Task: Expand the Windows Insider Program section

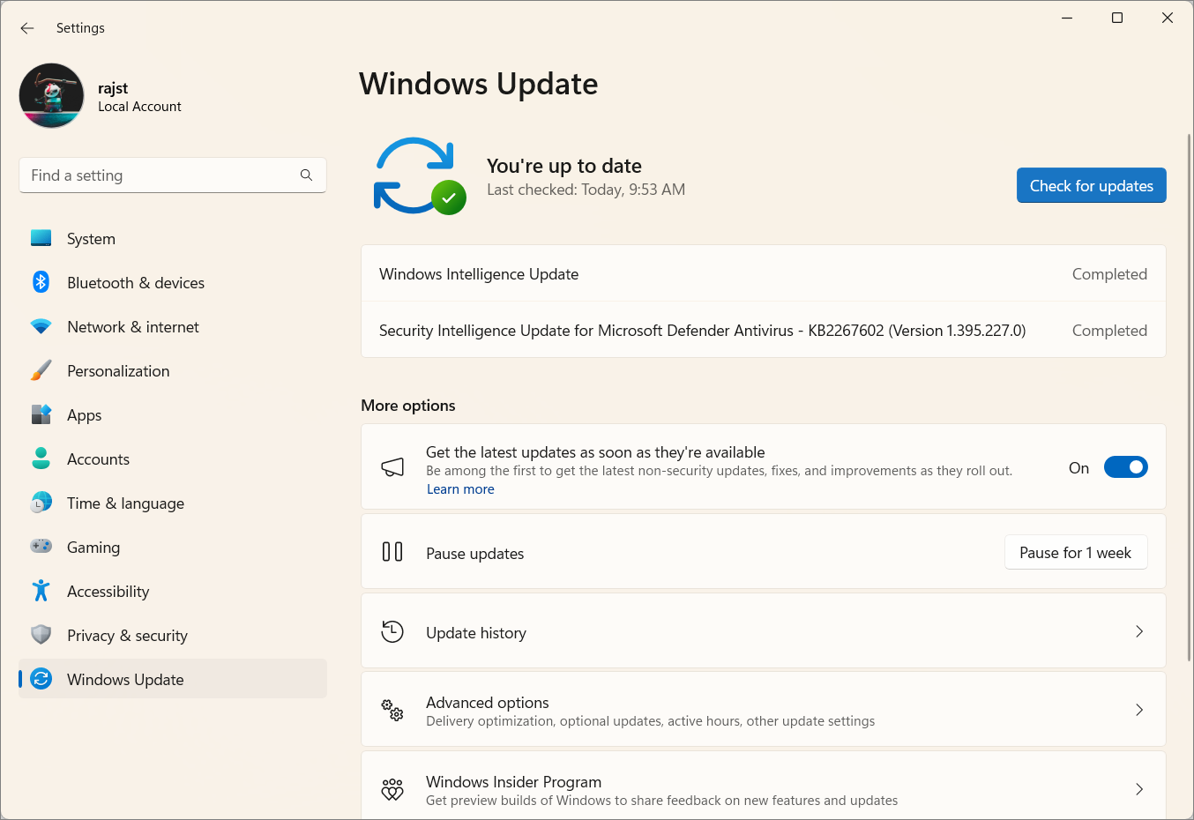Action: pos(1138,789)
